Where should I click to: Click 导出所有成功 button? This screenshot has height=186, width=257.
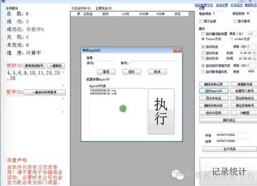tap(244, 98)
